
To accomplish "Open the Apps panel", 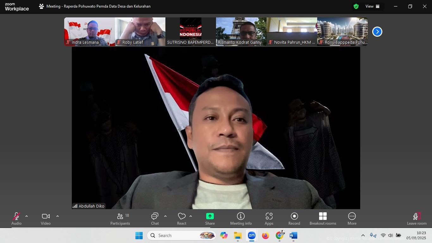I will click(x=269, y=219).
